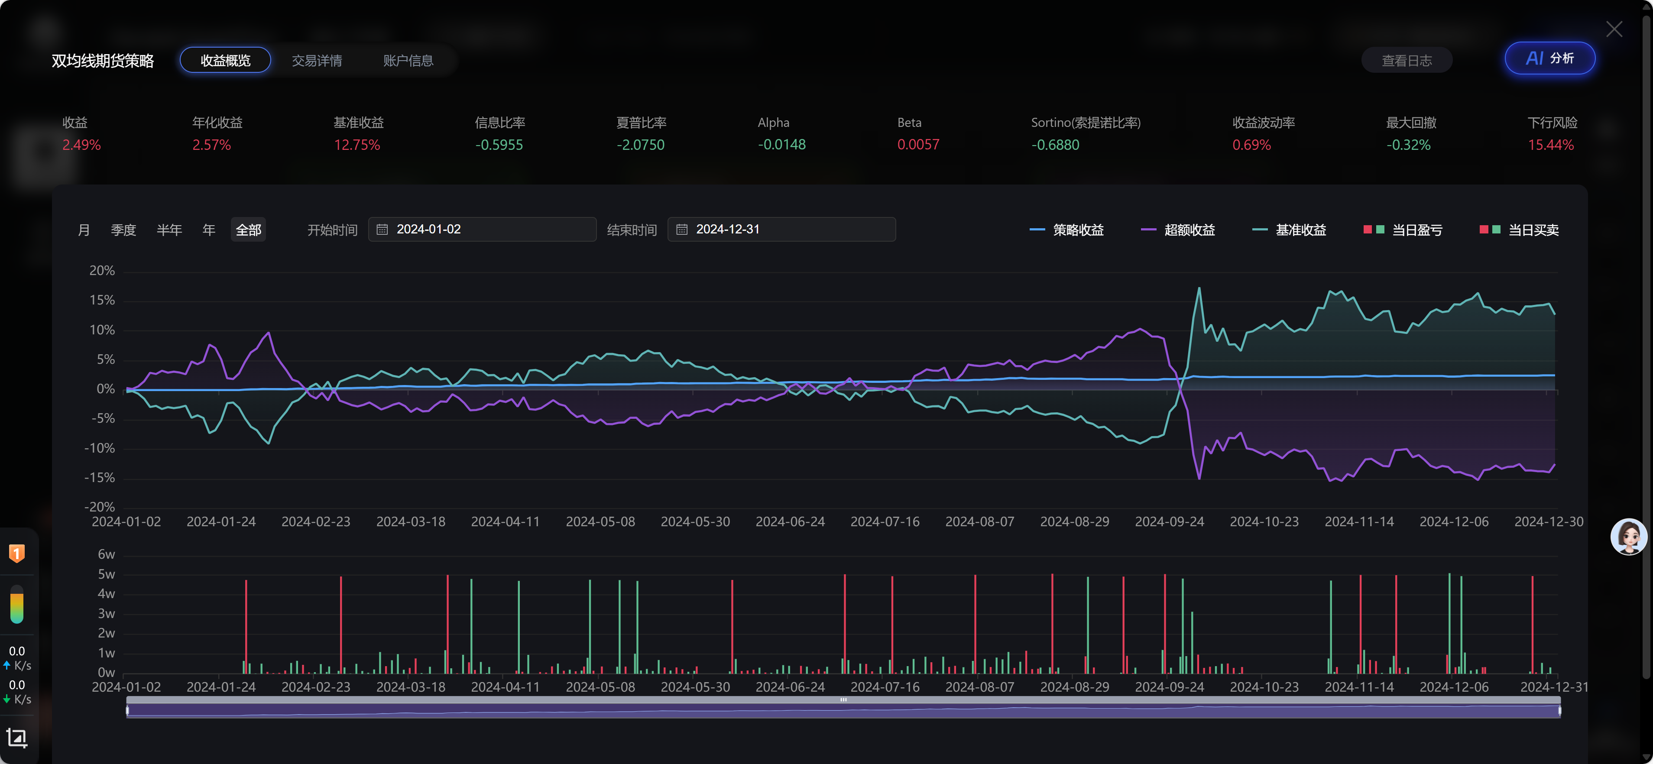
Task: Open the AI 分析 panel
Action: 1550,58
